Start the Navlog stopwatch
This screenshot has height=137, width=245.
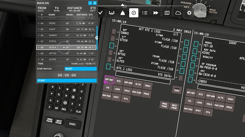(x=67, y=81)
